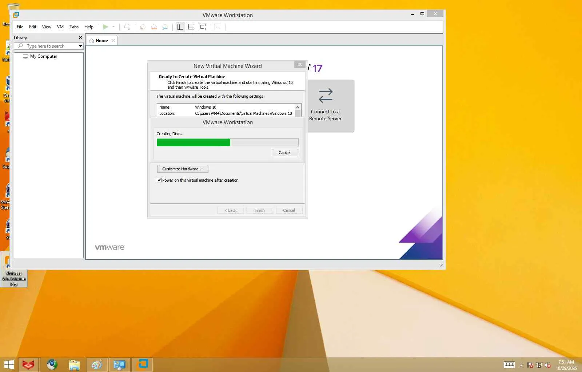Click the Take Snapshot toolbar icon
Image resolution: width=582 pixels, height=372 pixels.
[143, 27]
